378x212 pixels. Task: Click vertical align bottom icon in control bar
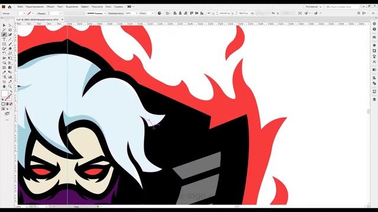[x=202, y=13]
